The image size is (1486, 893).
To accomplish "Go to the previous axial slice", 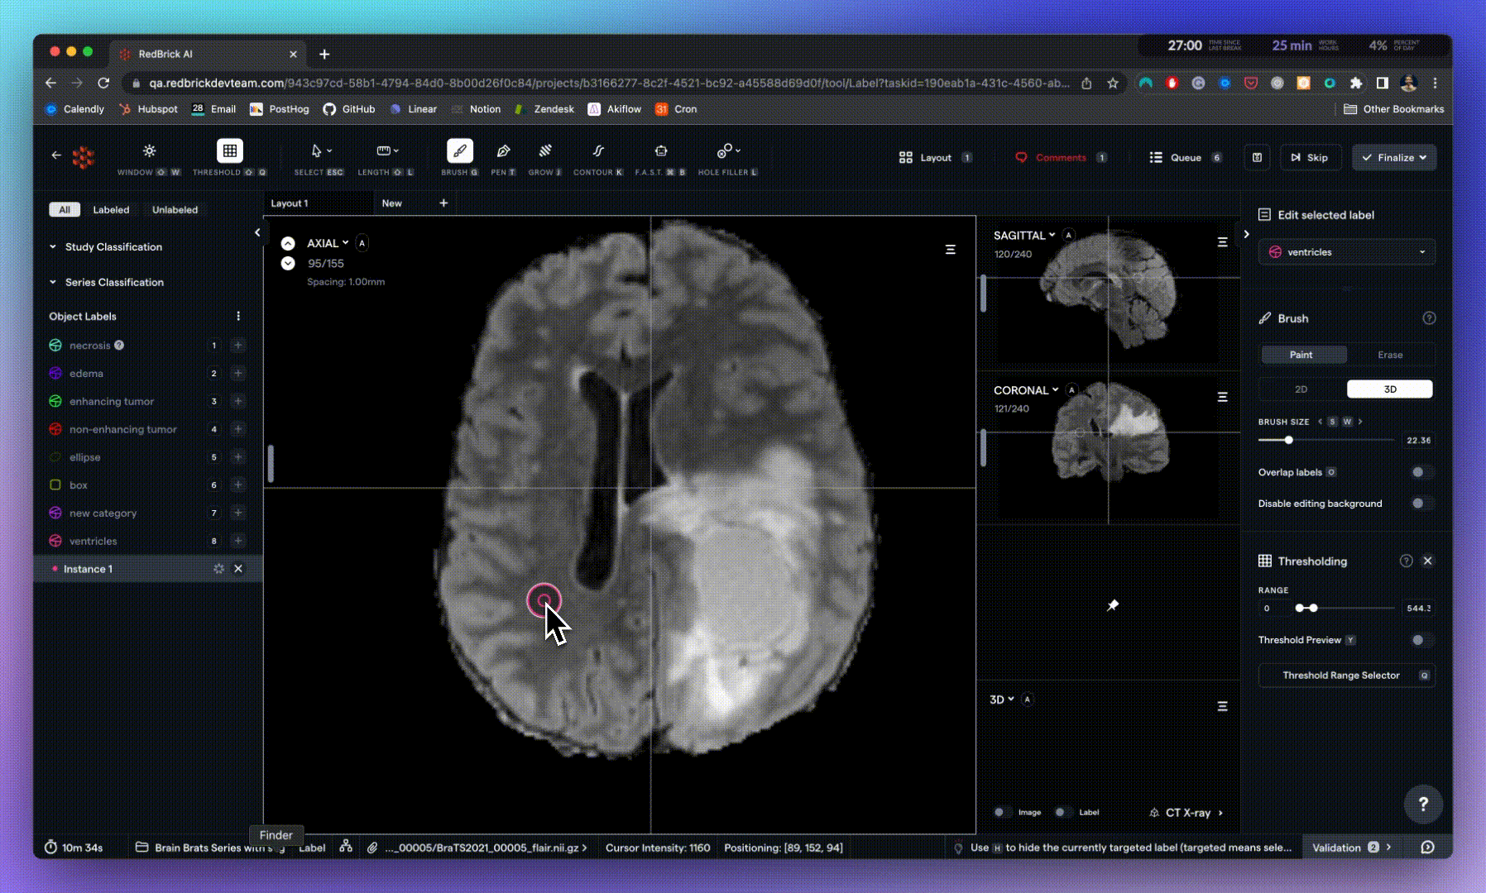I will click(288, 243).
